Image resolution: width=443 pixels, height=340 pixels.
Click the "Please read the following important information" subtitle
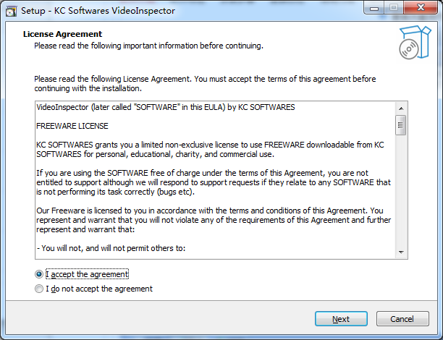(148, 46)
